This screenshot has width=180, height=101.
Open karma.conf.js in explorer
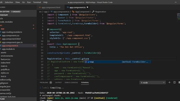[6, 93]
